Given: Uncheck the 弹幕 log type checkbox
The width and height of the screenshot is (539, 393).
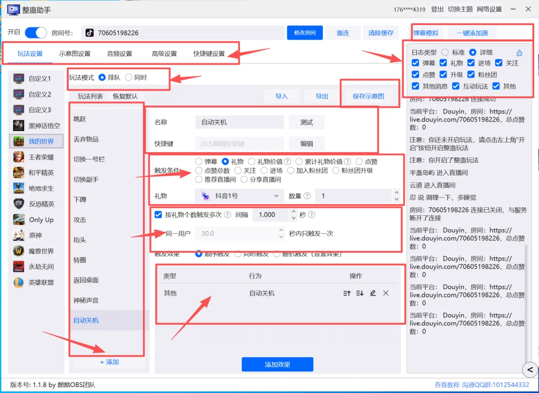Looking at the screenshot, I should coord(415,63).
